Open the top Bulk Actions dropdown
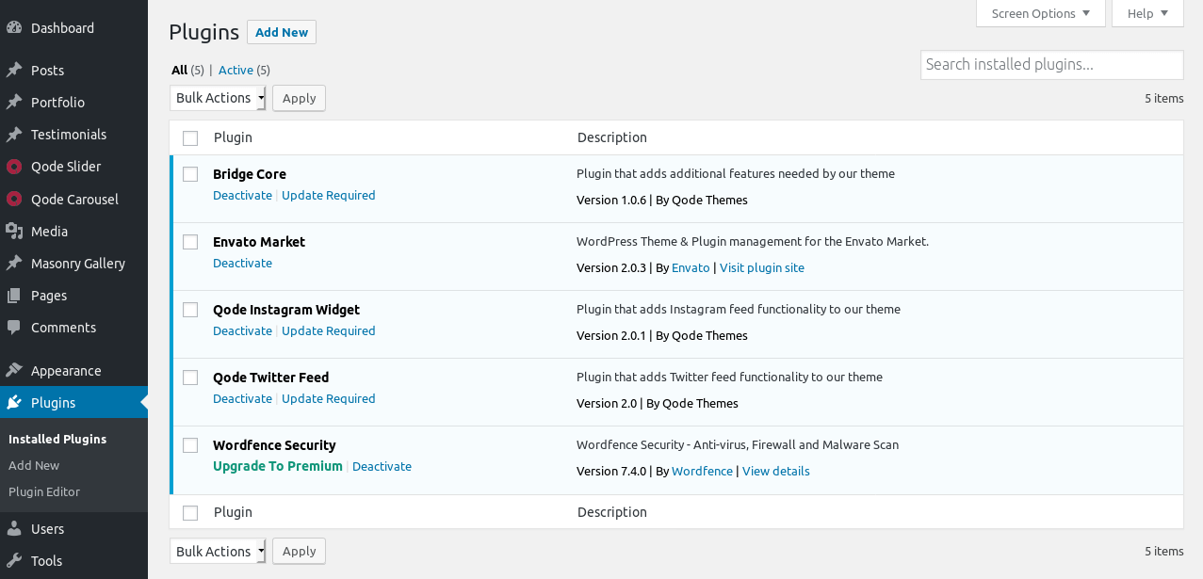The height and width of the screenshot is (579, 1203). tap(219, 98)
